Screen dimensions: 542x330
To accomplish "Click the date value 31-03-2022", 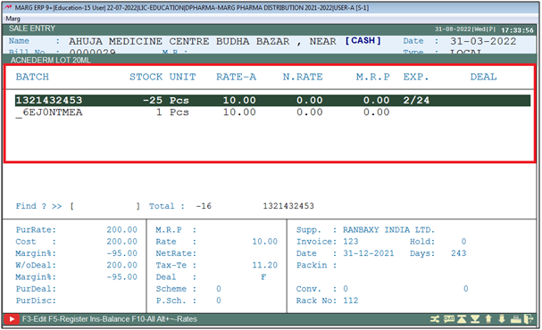I will [483, 41].
